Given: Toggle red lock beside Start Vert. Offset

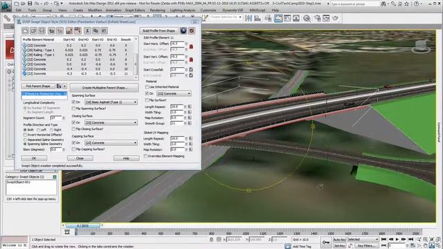Looking at the screenshot, I should (x=191, y=59).
